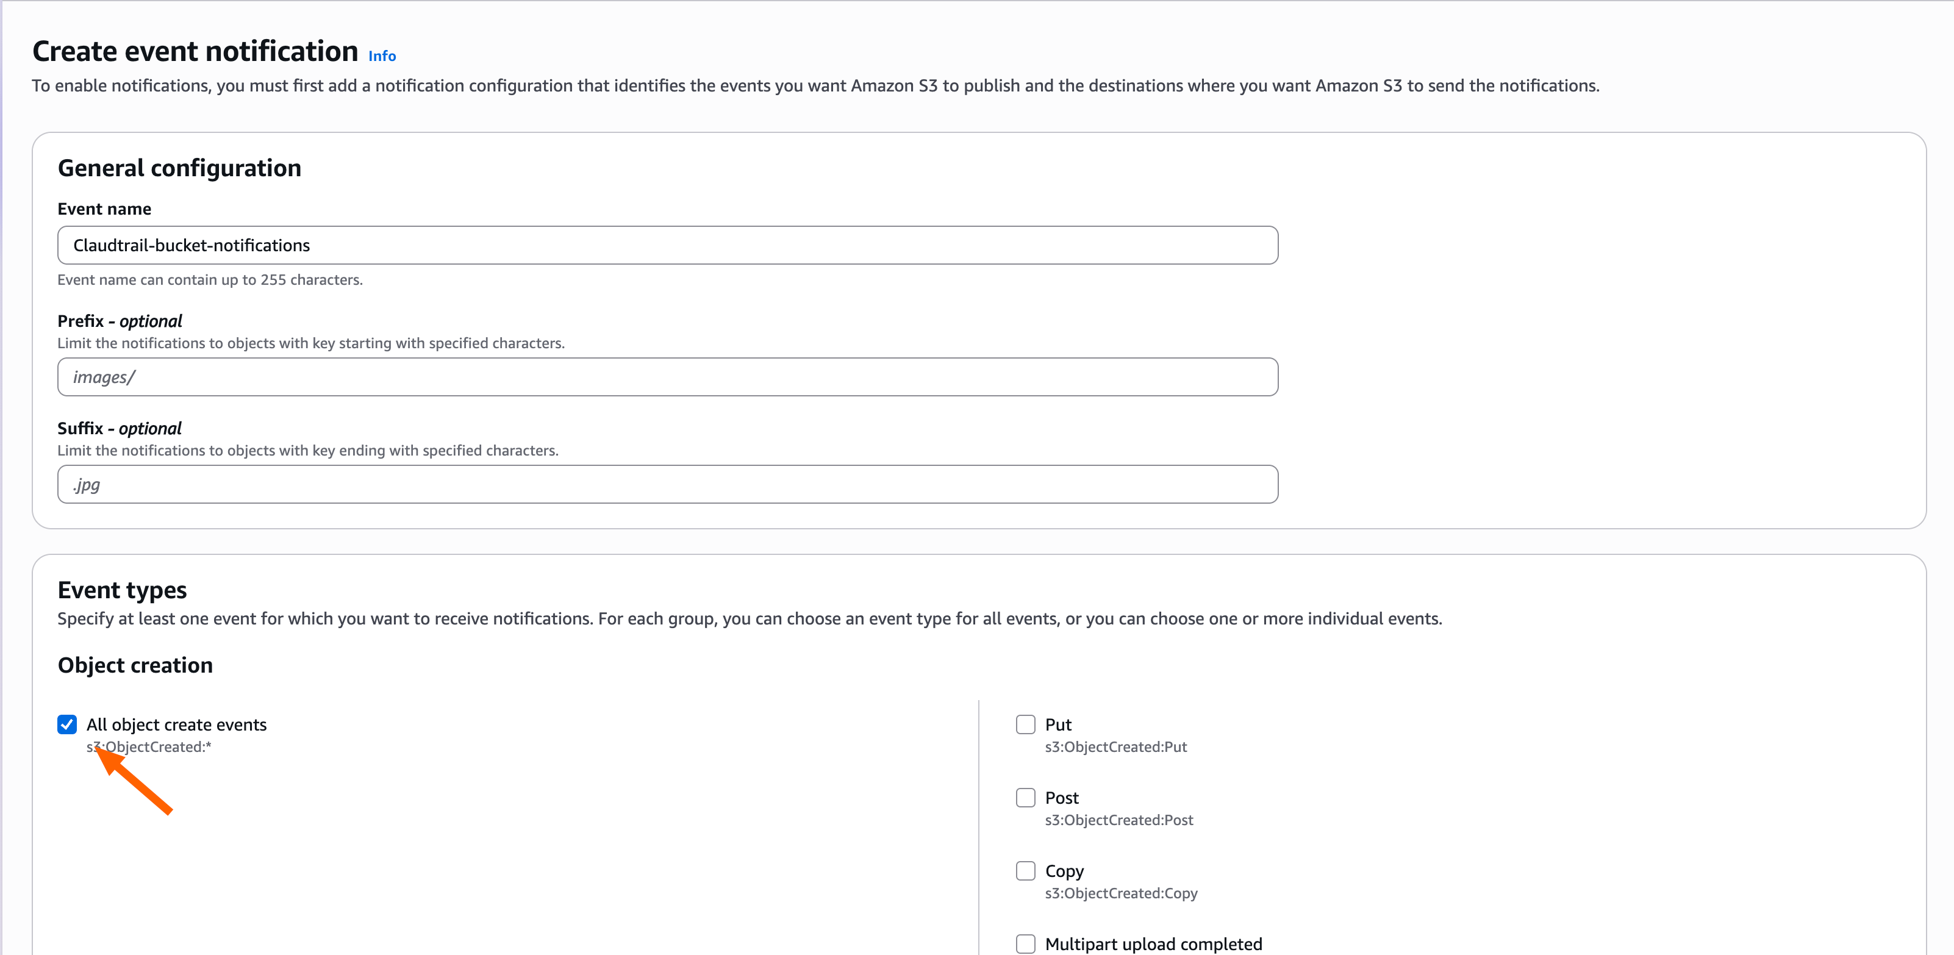Screen dimensions: 1954x955
Task: Click the Create event notification heading
Action: 195,51
